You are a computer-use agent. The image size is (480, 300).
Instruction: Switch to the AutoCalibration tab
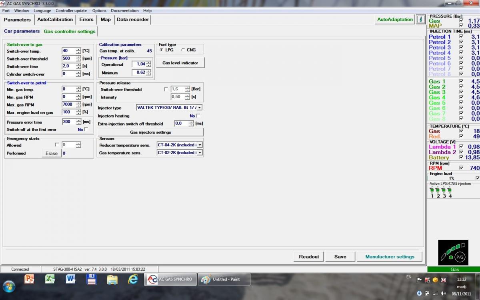coord(55,19)
